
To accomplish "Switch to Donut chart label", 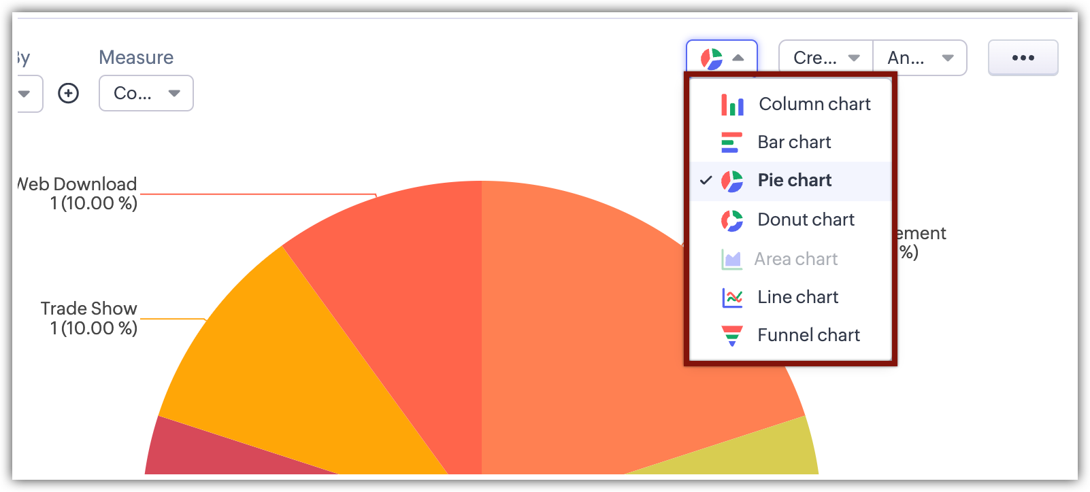I will point(806,219).
